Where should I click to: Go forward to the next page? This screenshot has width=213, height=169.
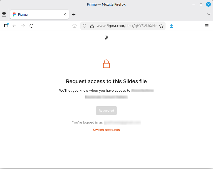pos(23,26)
